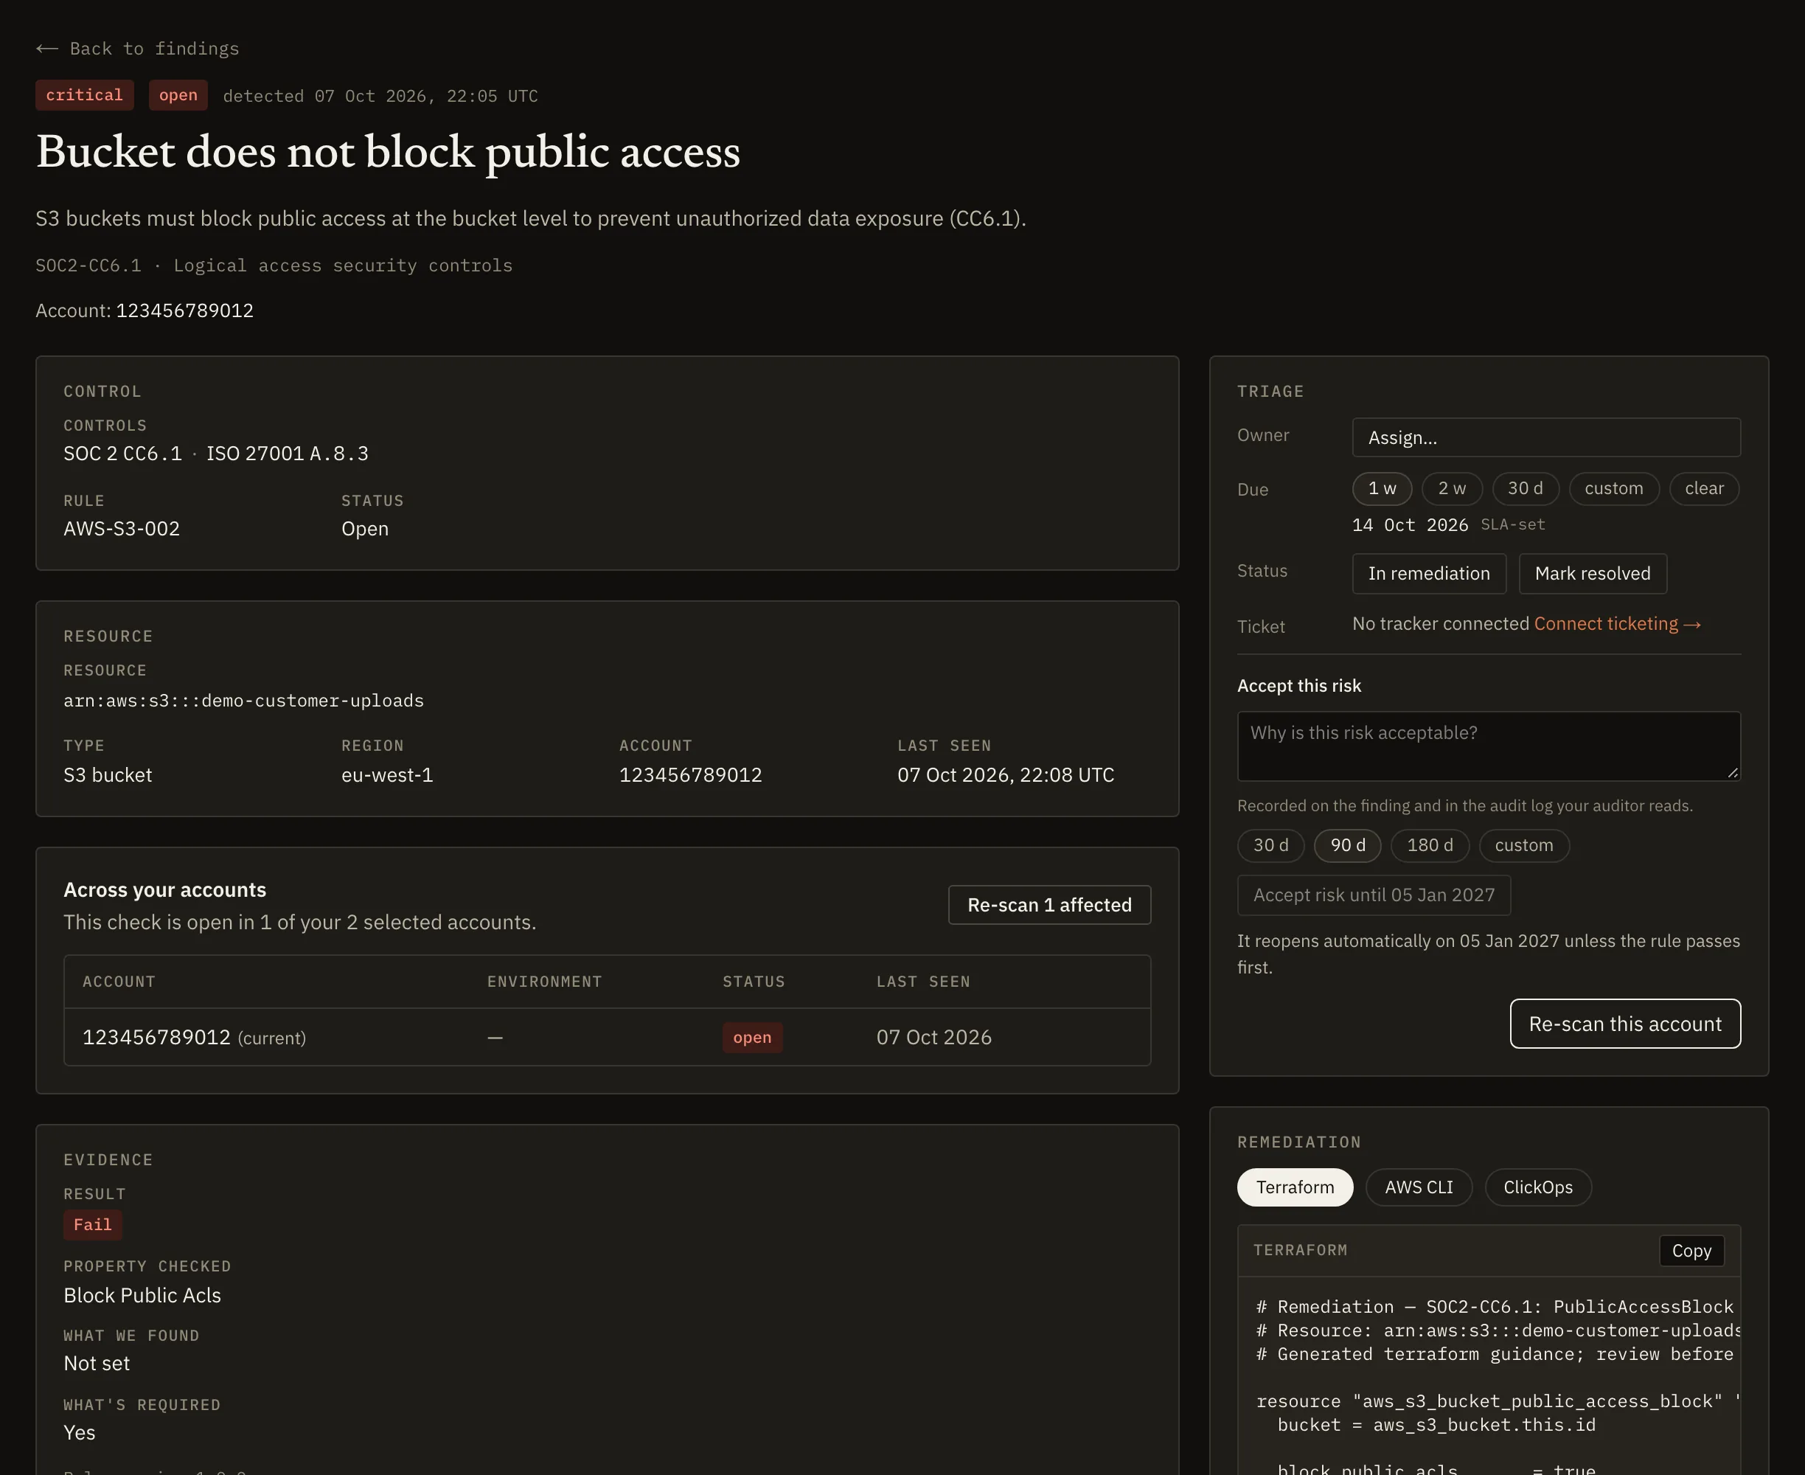This screenshot has width=1805, height=1475.
Task: Switch to AWS CLI remediation tab
Action: 1419,1187
